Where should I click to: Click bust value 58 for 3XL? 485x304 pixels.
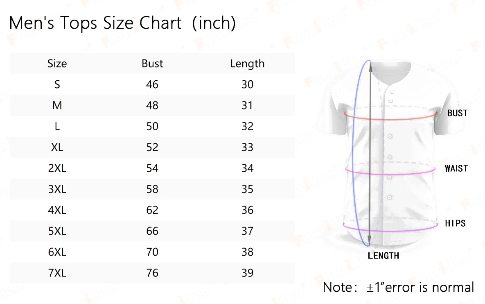click(152, 189)
